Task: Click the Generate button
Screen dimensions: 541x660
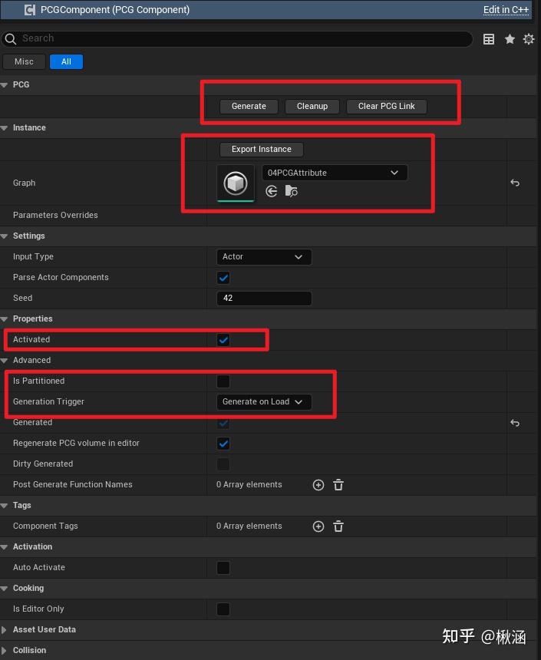Action: point(249,107)
